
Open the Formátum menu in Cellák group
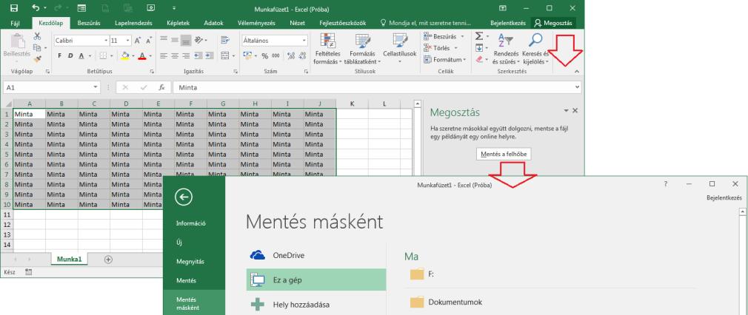click(x=444, y=60)
